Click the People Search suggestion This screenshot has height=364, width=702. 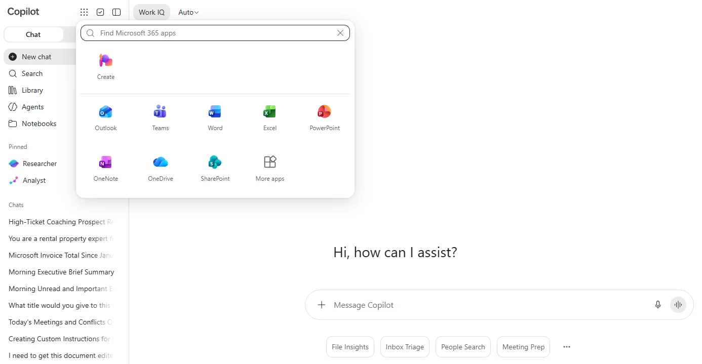point(463,347)
